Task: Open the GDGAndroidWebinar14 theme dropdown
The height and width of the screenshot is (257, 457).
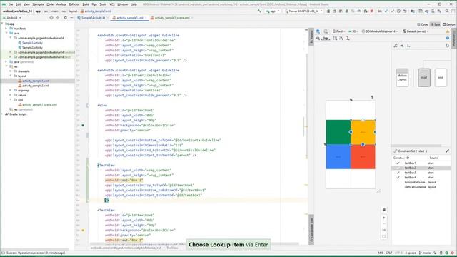Action: click(380, 31)
